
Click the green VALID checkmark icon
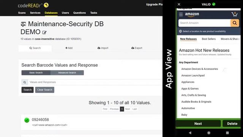(214, 4)
